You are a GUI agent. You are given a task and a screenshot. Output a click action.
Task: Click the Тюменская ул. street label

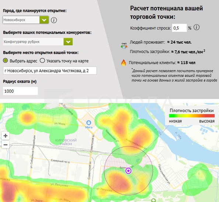pyautogui.click(x=112, y=136)
